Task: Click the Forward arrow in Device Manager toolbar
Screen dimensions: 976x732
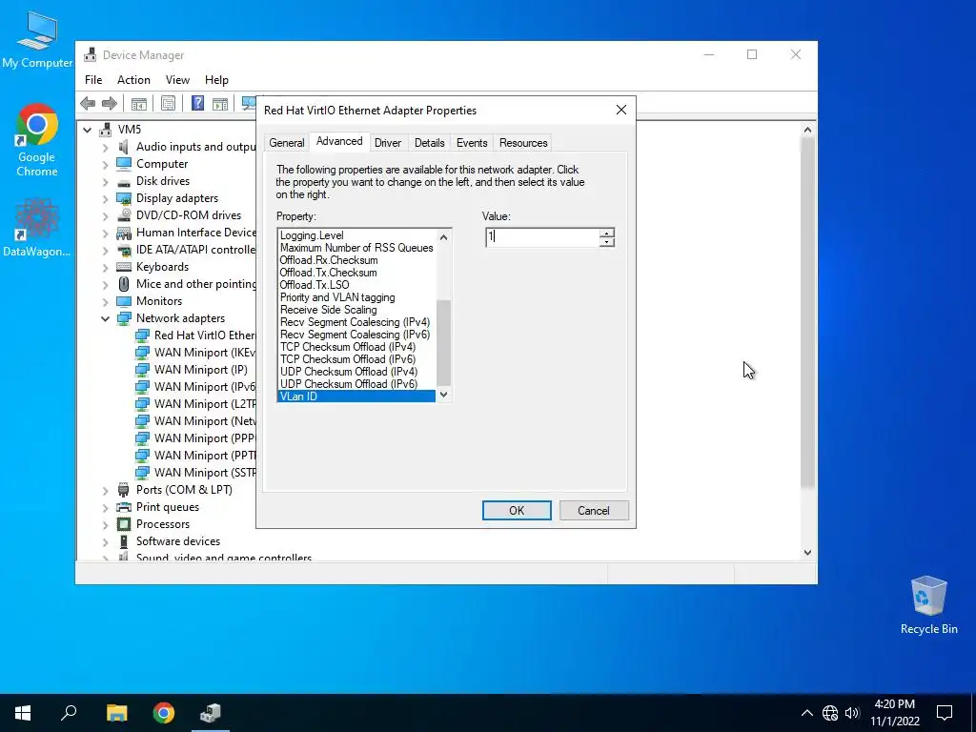Action: pyautogui.click(x=110, y=103)
